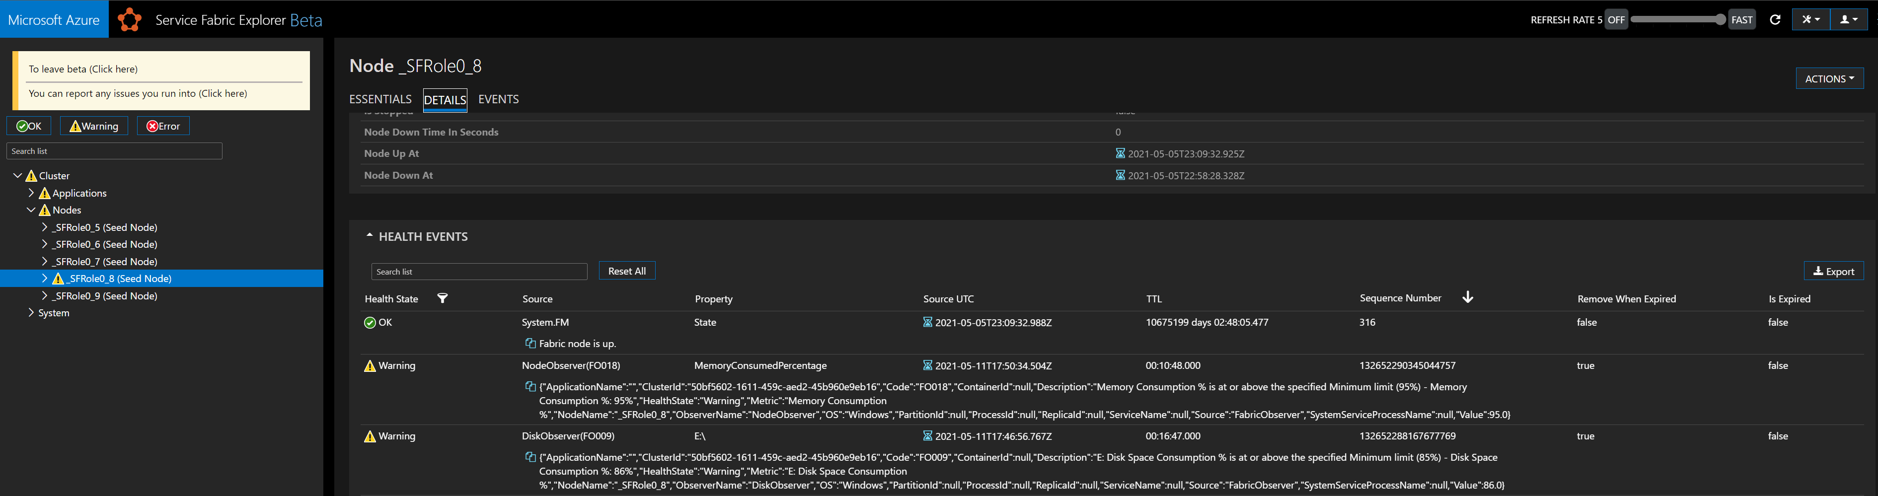
Task: Expand the _SFRole0_5 node
Action: 45,227
